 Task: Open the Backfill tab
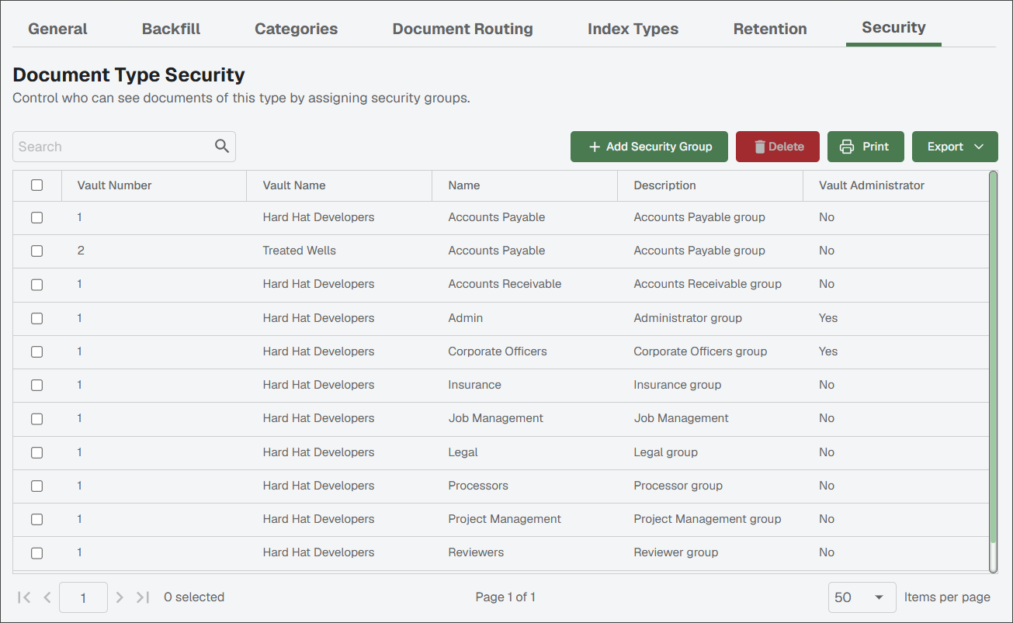(171, 29)
